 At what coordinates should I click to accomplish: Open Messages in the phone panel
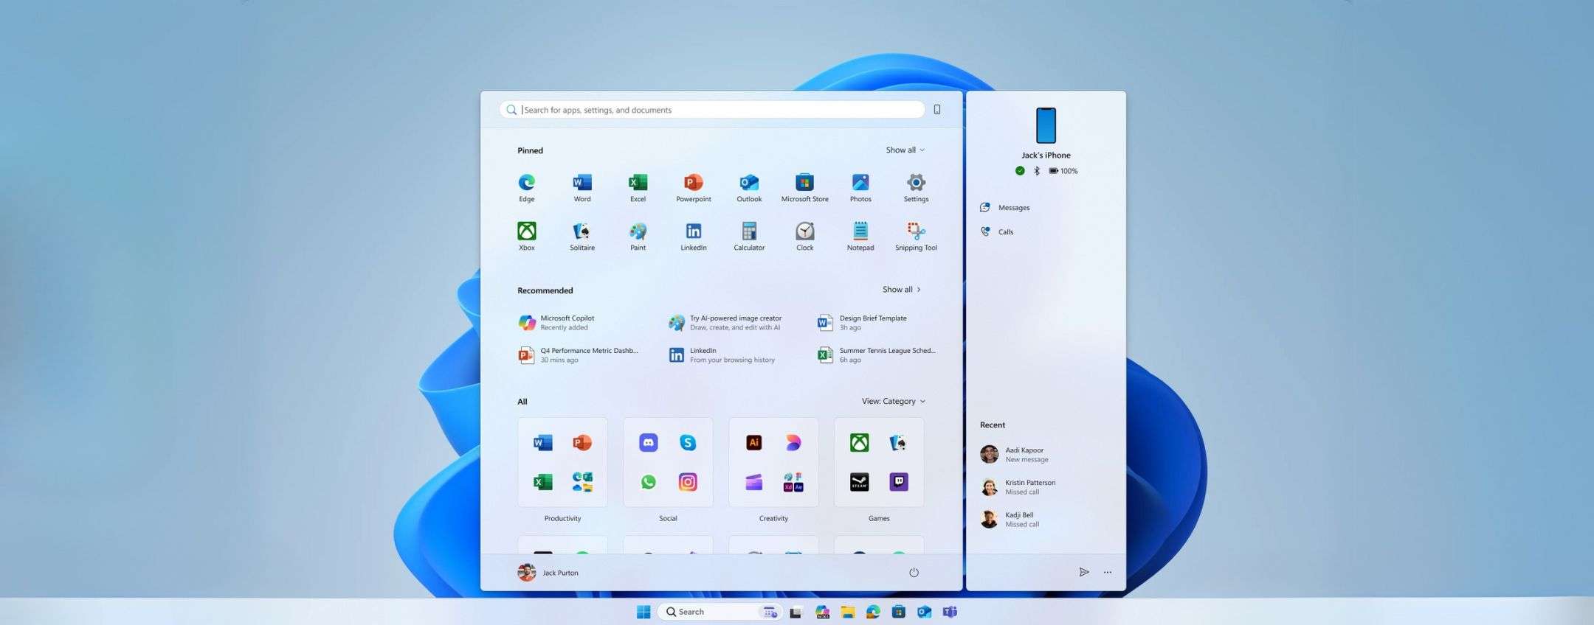(x=1013, y=208)
